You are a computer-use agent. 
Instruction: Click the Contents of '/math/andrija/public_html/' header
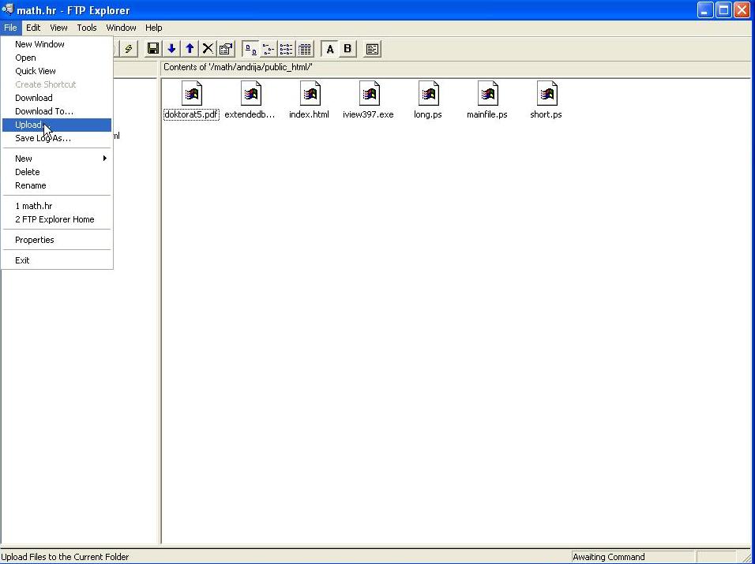[x=238, y=67]
